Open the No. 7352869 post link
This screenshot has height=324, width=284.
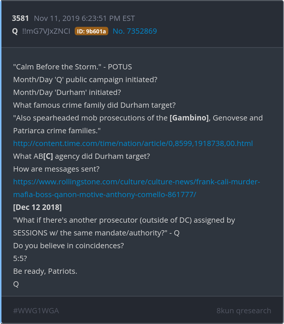135,31
